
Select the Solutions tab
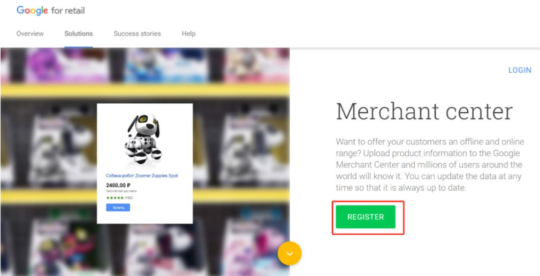coord(79,34)
